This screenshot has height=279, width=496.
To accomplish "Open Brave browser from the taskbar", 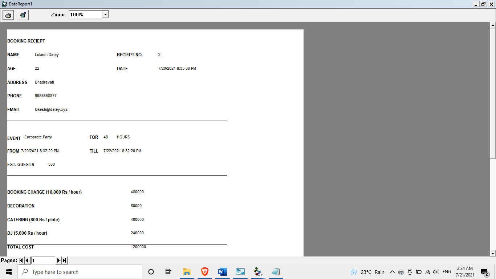I will 204,271.
